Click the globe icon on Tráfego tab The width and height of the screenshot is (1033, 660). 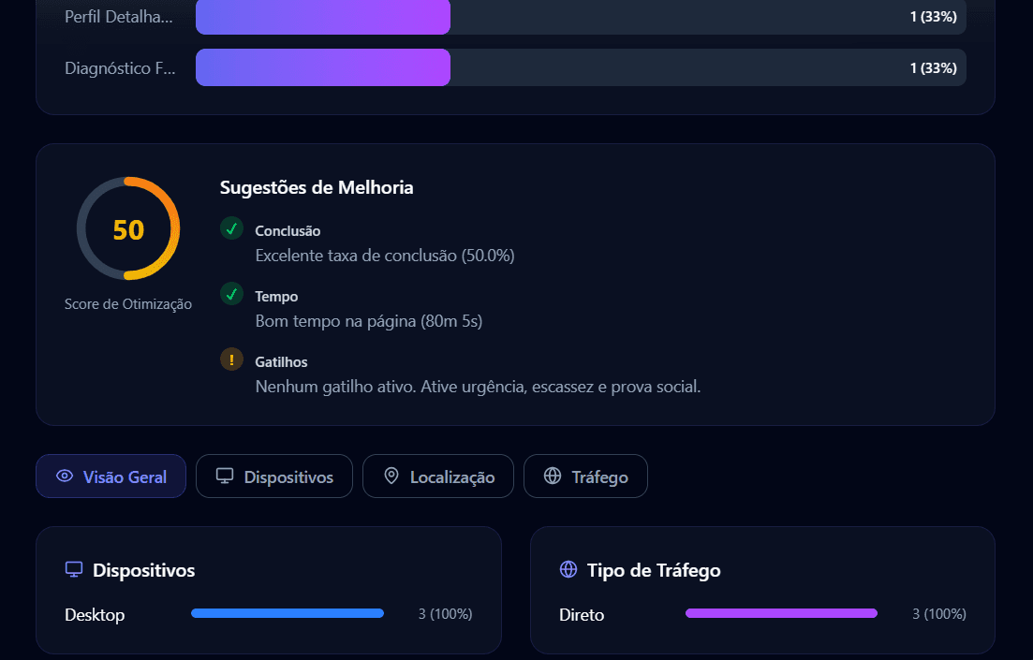click(x=553, y=476)
